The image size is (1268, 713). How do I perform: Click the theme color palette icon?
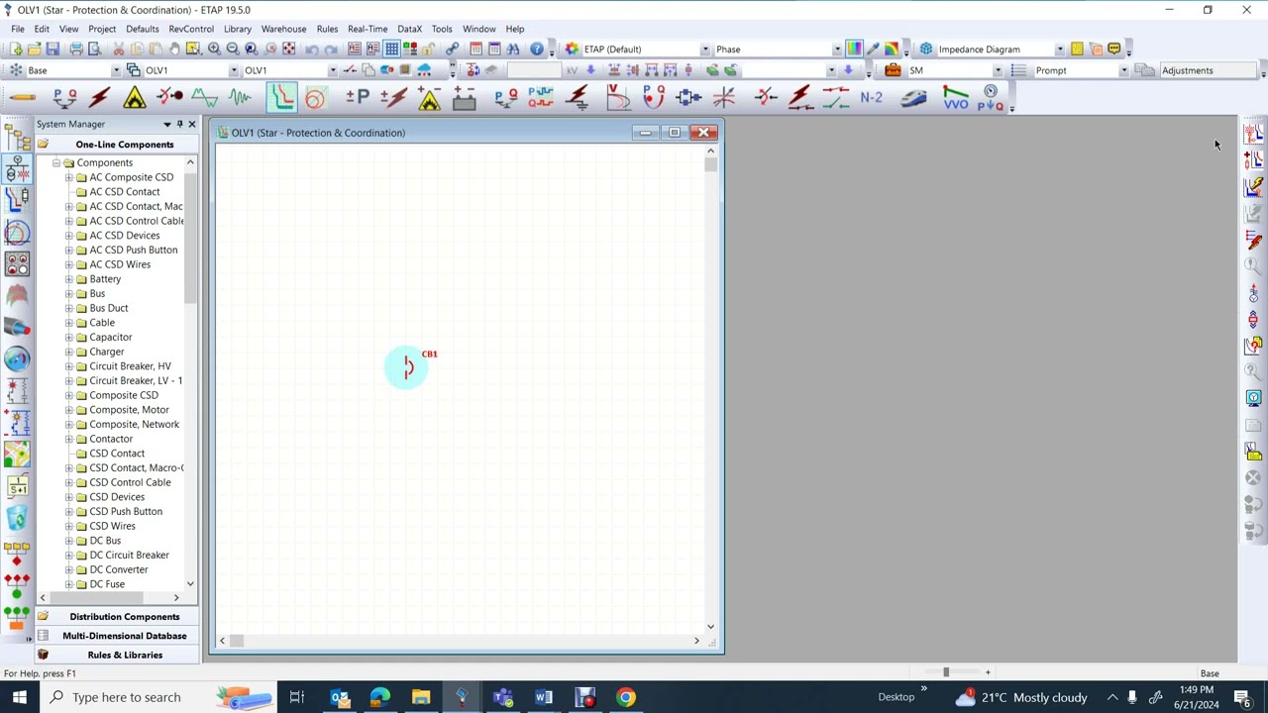572,49
